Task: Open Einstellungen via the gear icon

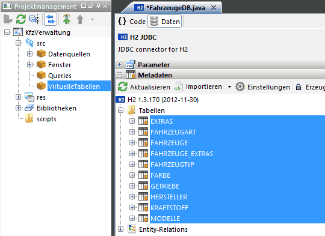Action: [240, 86]
